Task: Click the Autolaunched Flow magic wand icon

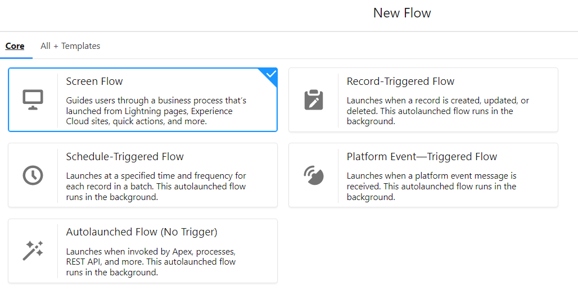Action: (x=33, y=251)
